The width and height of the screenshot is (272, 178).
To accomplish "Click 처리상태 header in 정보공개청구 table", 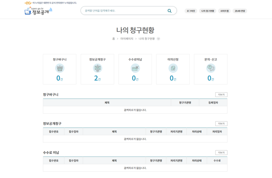I will [197, 132].
